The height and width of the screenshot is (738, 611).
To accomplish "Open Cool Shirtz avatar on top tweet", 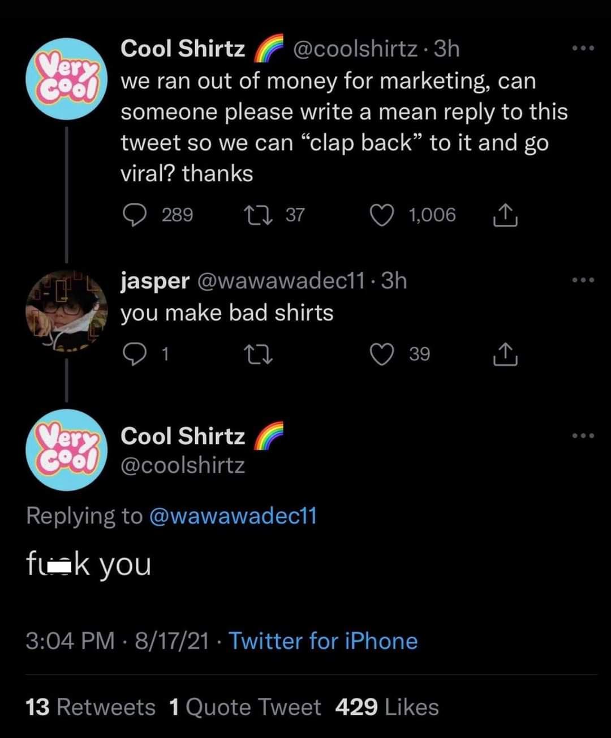I will point(67,80).
